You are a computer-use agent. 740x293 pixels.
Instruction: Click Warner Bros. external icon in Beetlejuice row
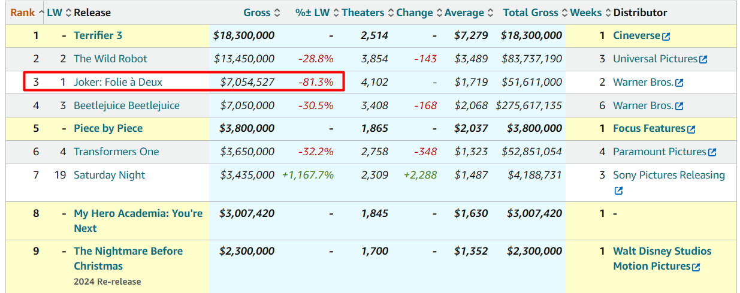tap(679, 106)
